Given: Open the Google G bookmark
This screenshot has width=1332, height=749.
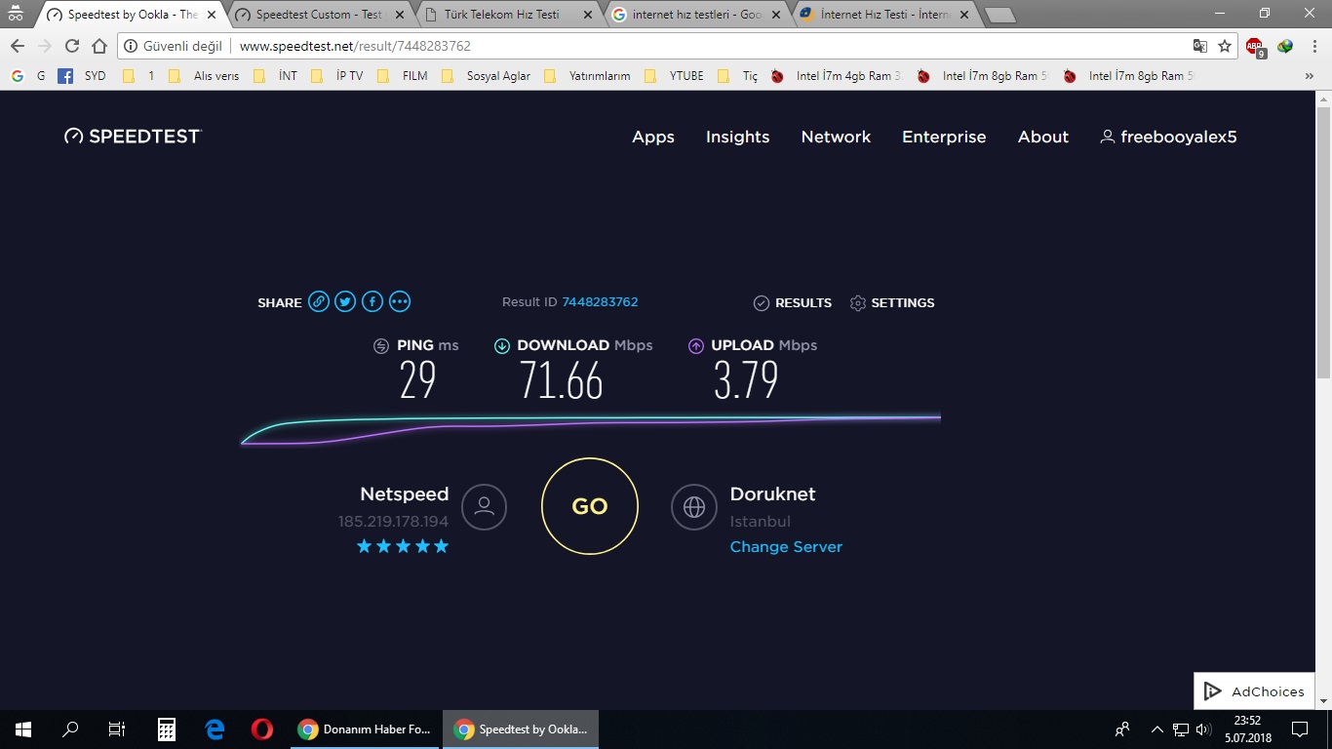Looking at the screenshot, I should (27, 75).
